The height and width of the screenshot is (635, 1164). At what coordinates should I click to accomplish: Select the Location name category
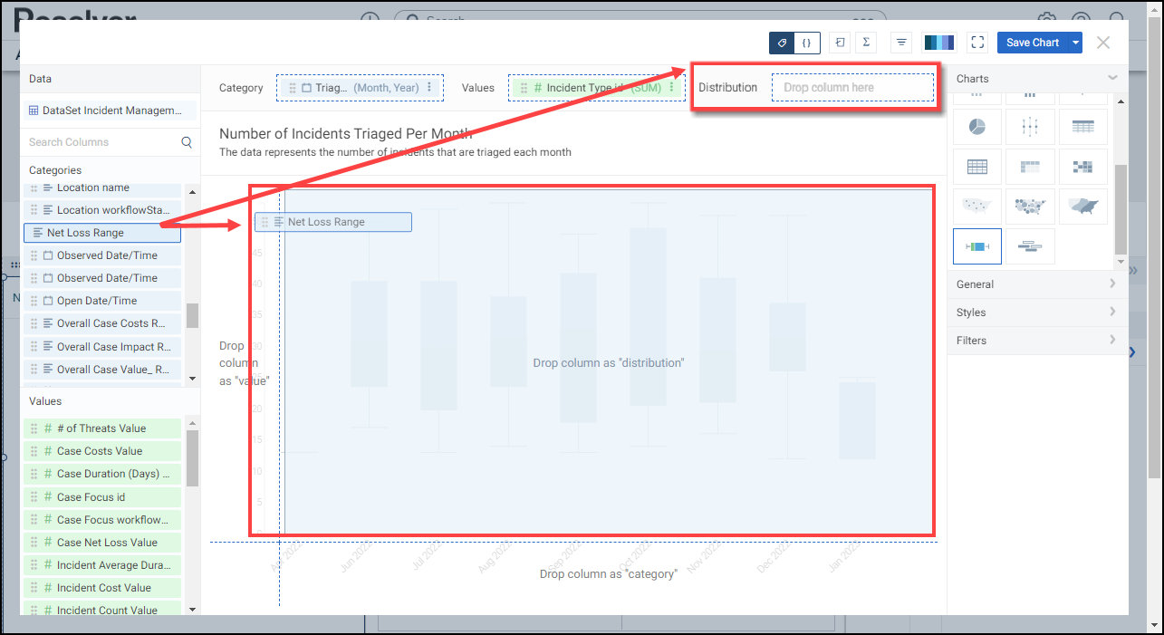102,188
